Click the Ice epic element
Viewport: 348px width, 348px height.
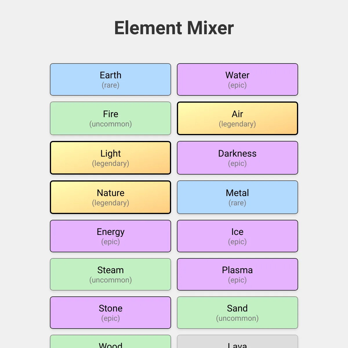[238, 236]
